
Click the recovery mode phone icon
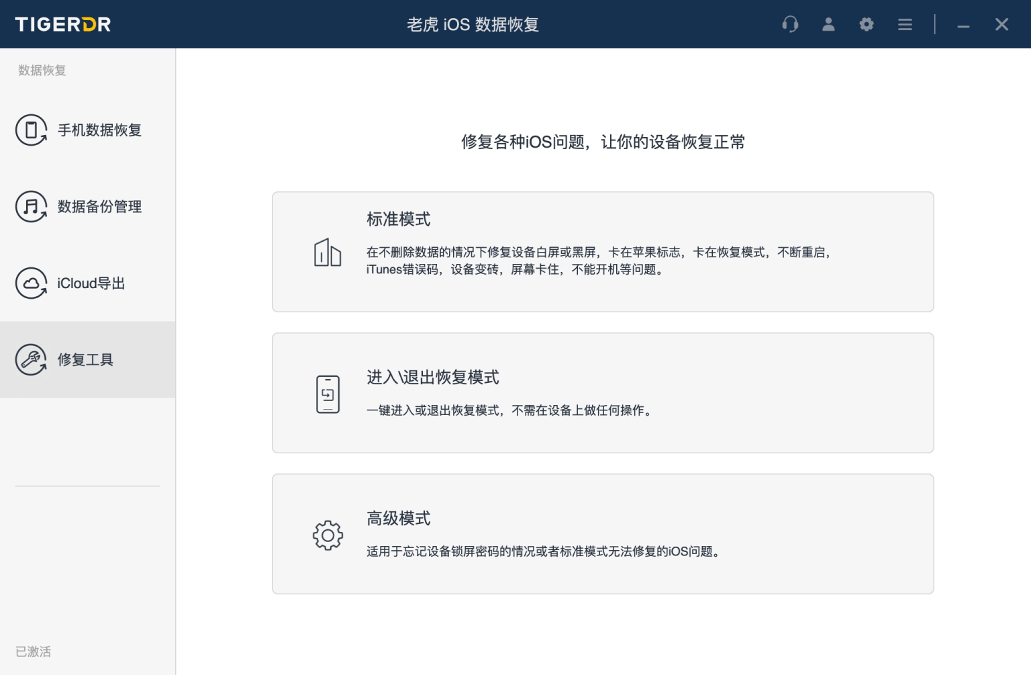click(x=328, y=394)
